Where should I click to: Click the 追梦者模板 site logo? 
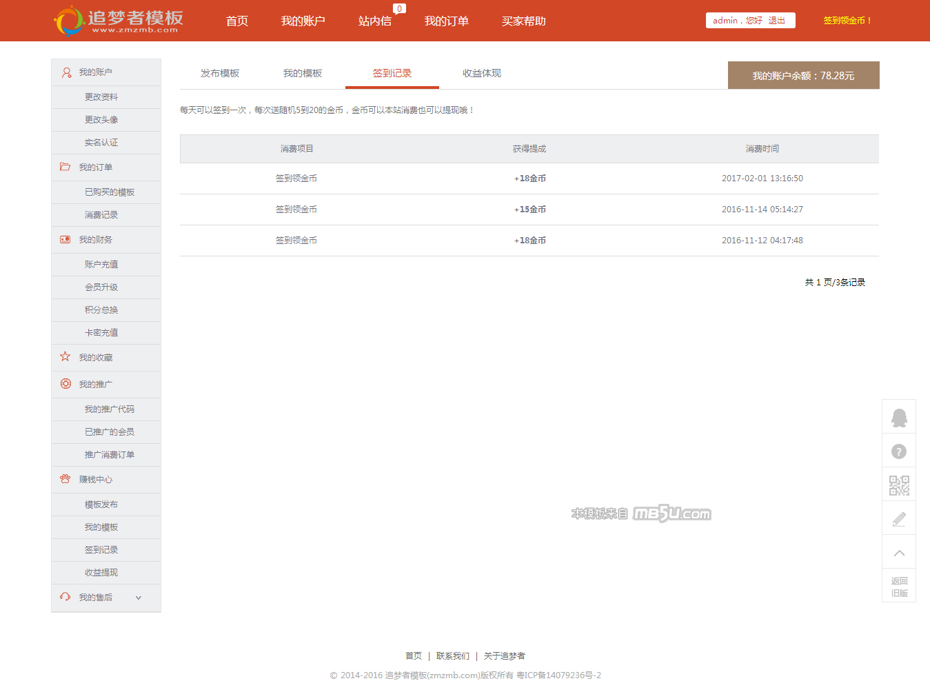(x=119, y=21)
